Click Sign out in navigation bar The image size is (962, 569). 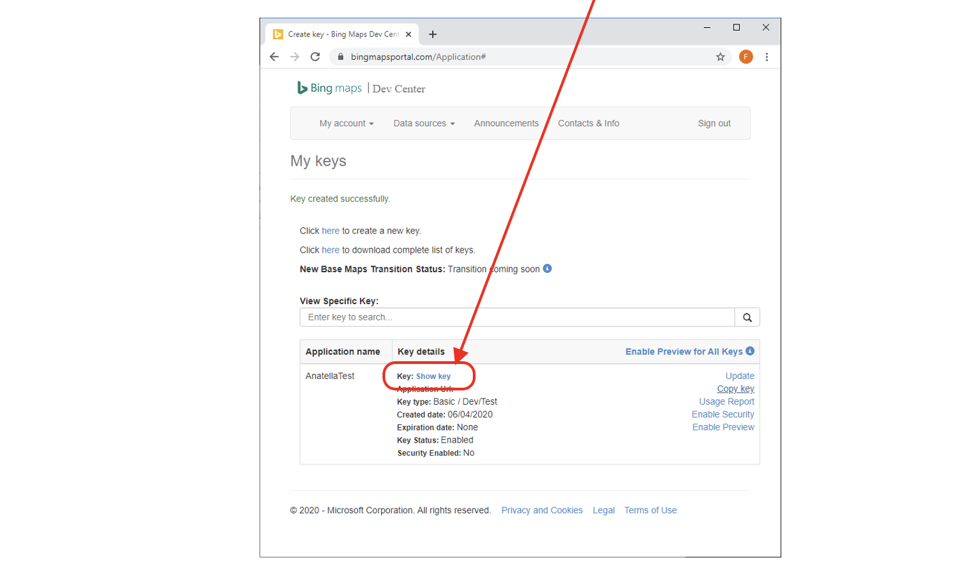[x=714, y=124]
